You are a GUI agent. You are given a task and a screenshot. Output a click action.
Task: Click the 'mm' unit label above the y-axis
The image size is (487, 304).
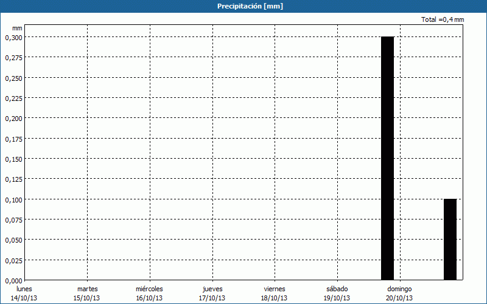(x=17, y=28)
